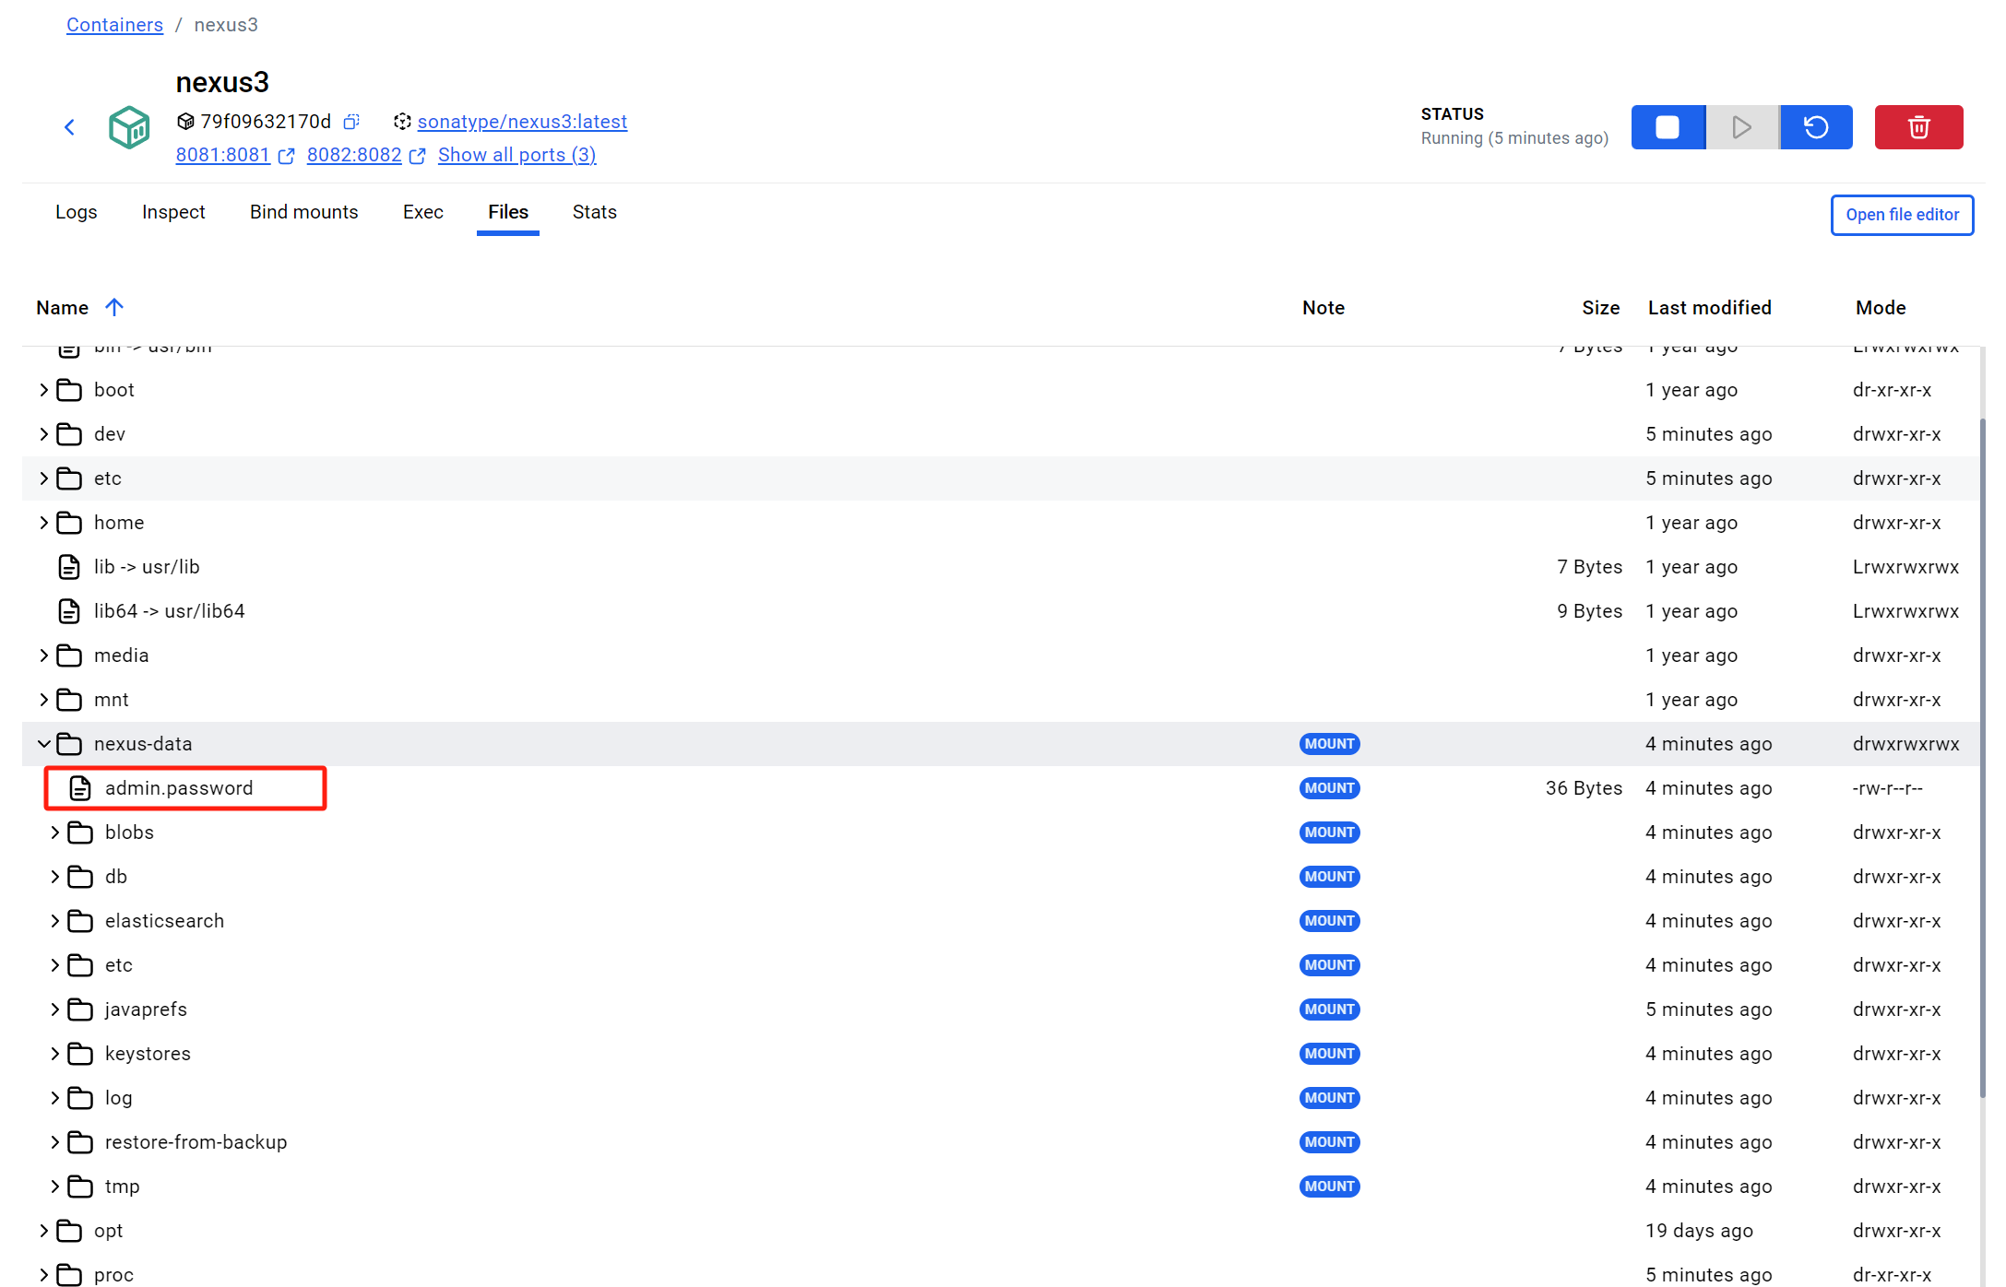Open the Bind mounts tab

303,212
